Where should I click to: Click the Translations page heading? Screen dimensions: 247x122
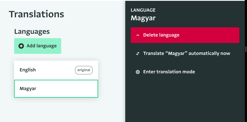tap(36, 14)
